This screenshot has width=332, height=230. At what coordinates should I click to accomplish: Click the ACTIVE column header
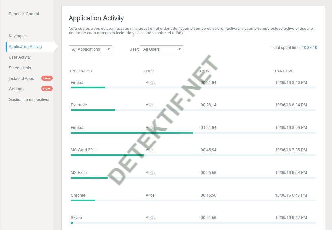click(205, 71)
